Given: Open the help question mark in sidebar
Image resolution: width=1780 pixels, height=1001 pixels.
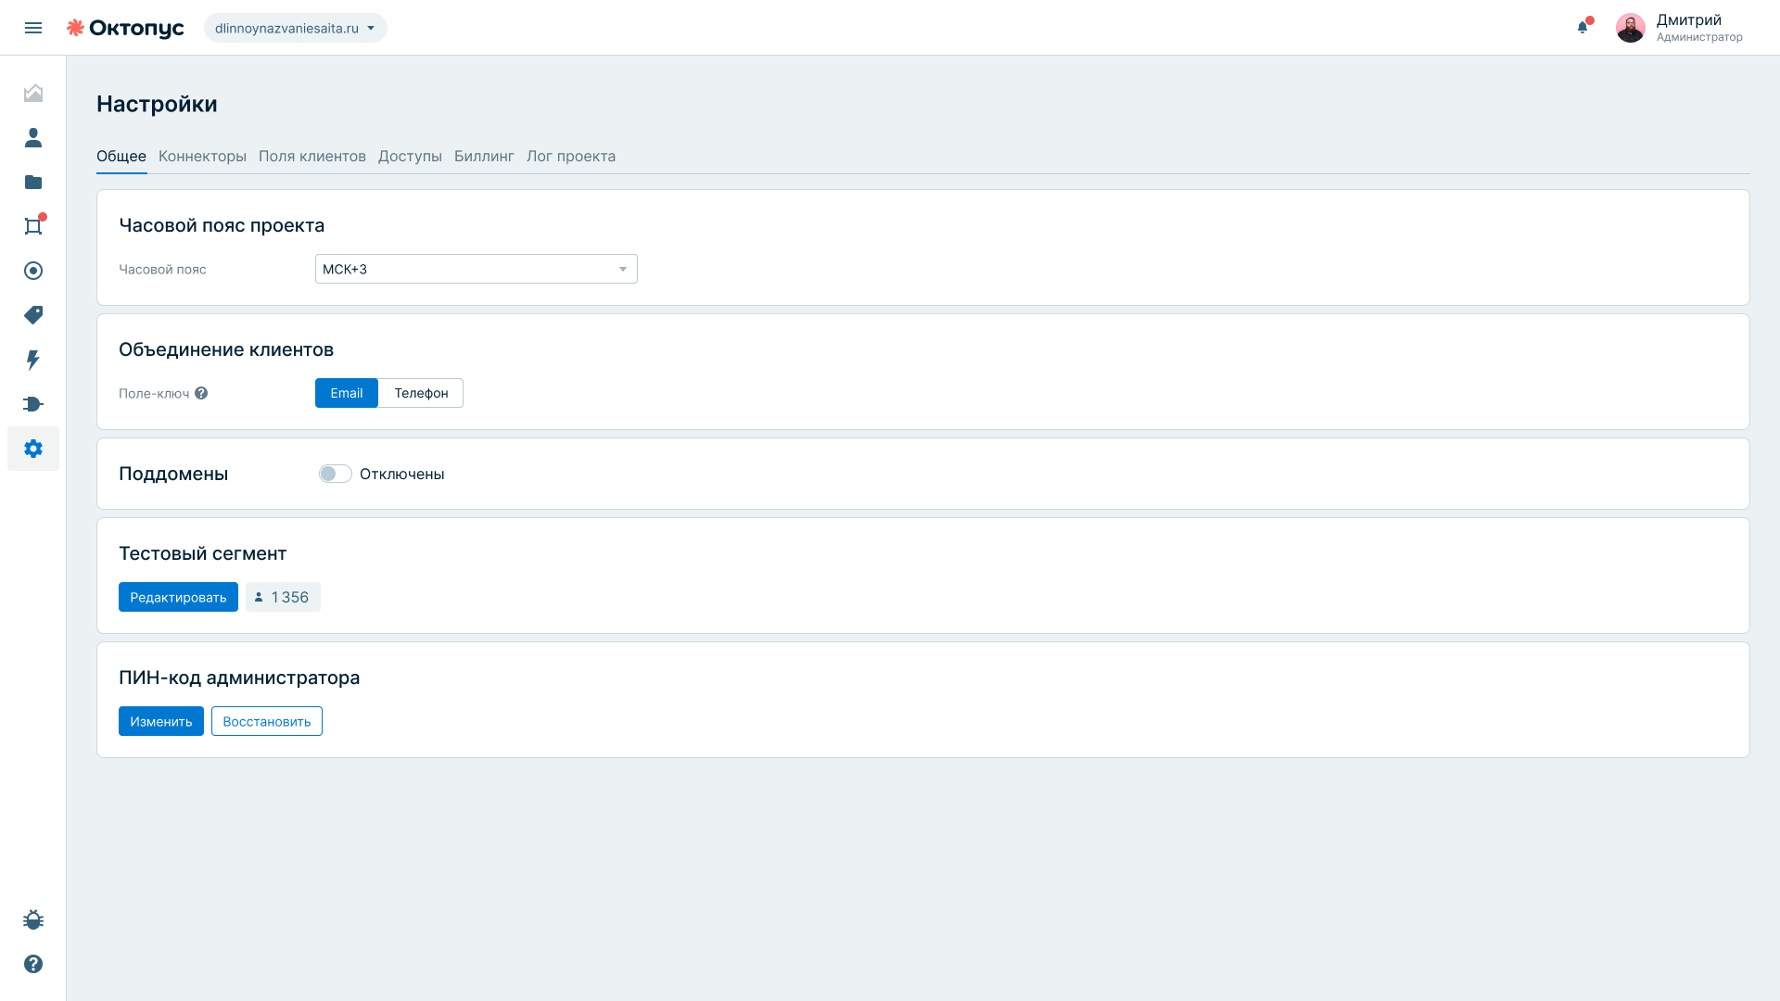Looking at the screenshot, I should 33,964.
